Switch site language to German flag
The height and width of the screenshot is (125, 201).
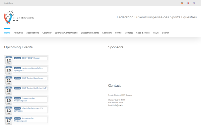click(x=182, y=3)
